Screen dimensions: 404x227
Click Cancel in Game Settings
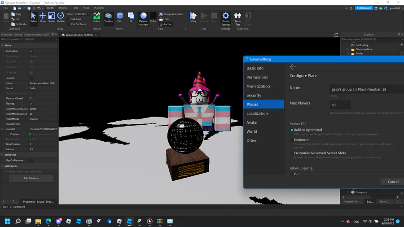click(x=393, y=182)
